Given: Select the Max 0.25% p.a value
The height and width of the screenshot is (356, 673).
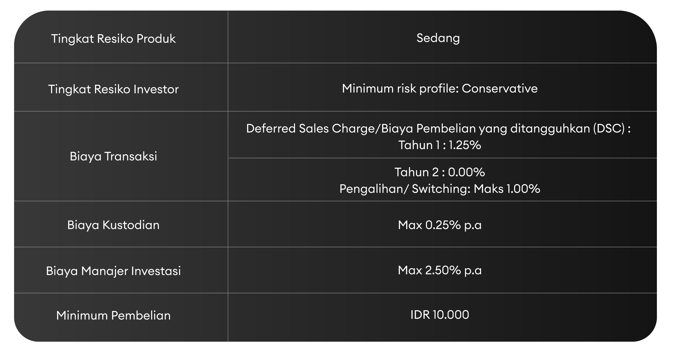Looking at the screenshot, I should [x=439, y=225].
